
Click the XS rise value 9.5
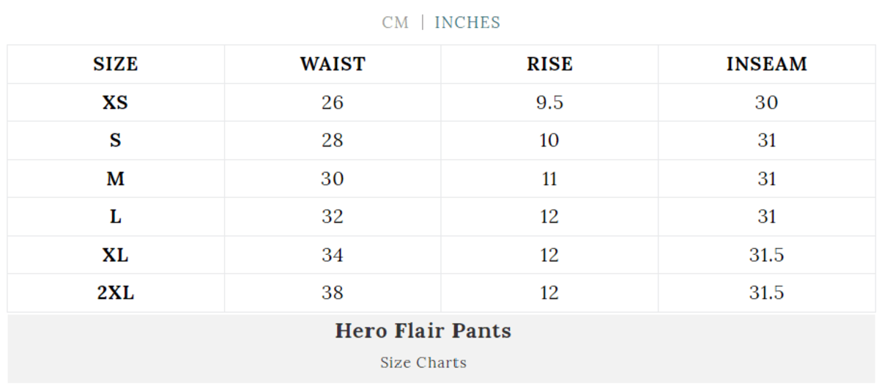tap(549, 103)
